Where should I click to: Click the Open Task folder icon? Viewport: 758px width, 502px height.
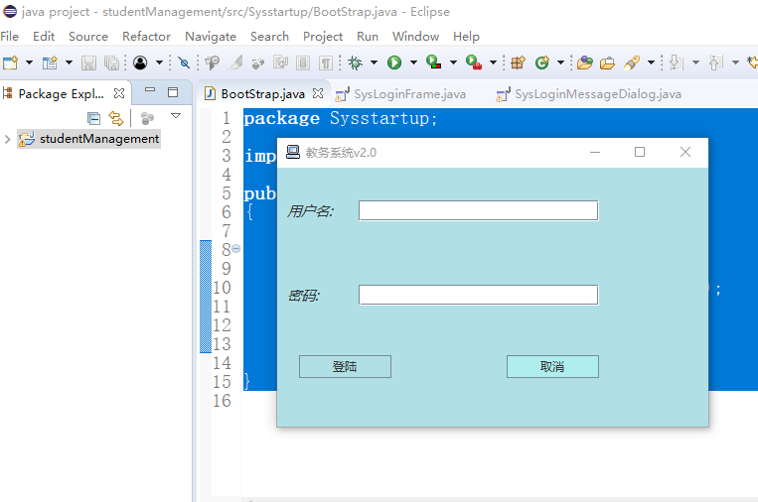pos(608,63)
